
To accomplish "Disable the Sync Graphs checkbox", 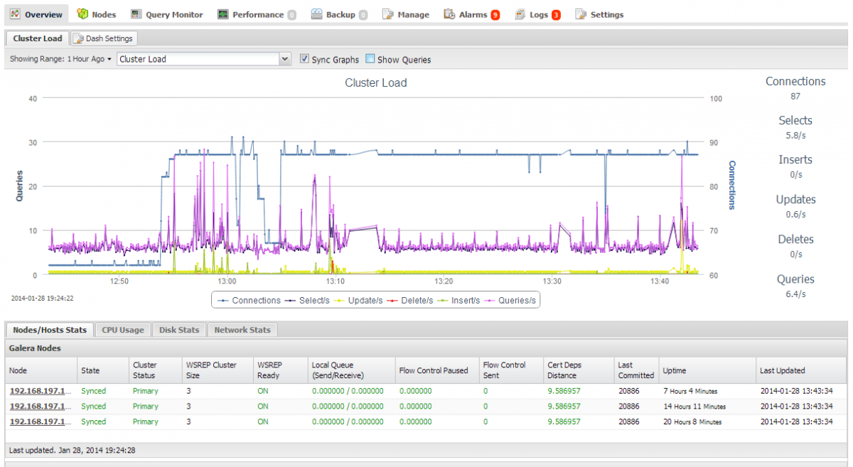I will tap(304, 59).
